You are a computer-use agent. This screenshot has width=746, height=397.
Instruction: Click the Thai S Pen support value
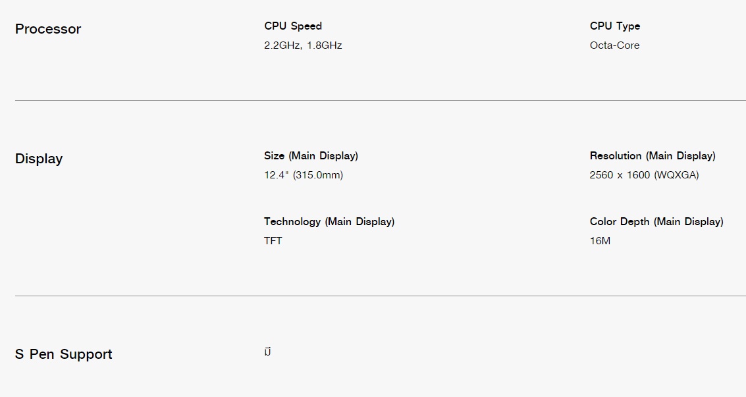(267, 352)
